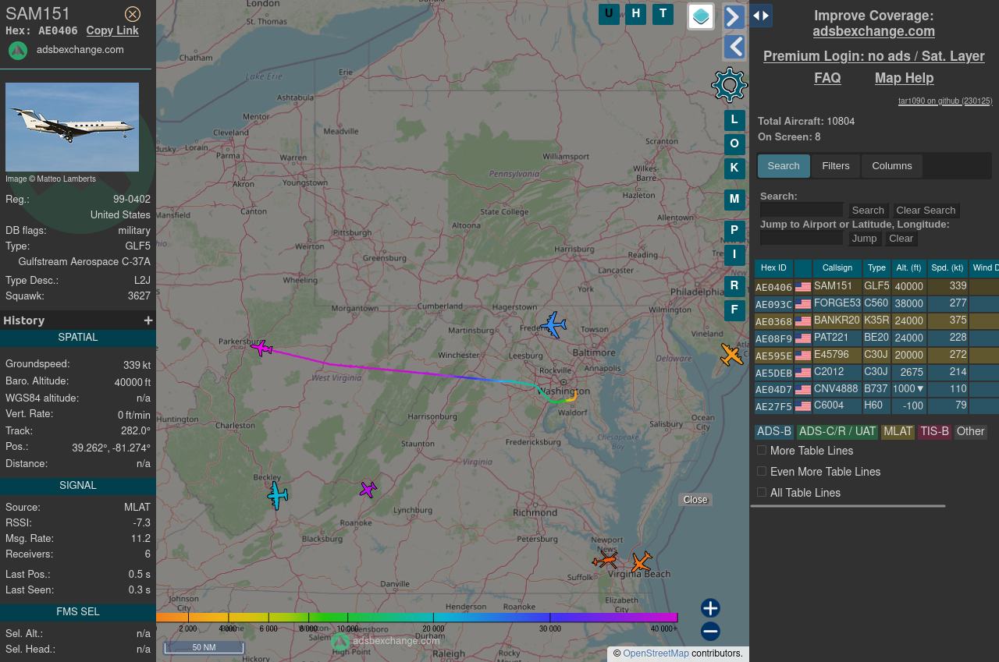Select the cyan aircraft near Beckley
This screenshot has width=999, height=662.
click(x=277, y=495)
